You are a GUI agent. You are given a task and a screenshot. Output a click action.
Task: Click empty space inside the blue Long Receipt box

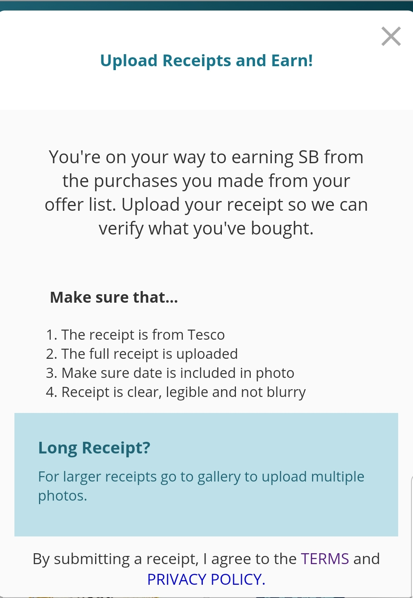click(x=206, y=520)
